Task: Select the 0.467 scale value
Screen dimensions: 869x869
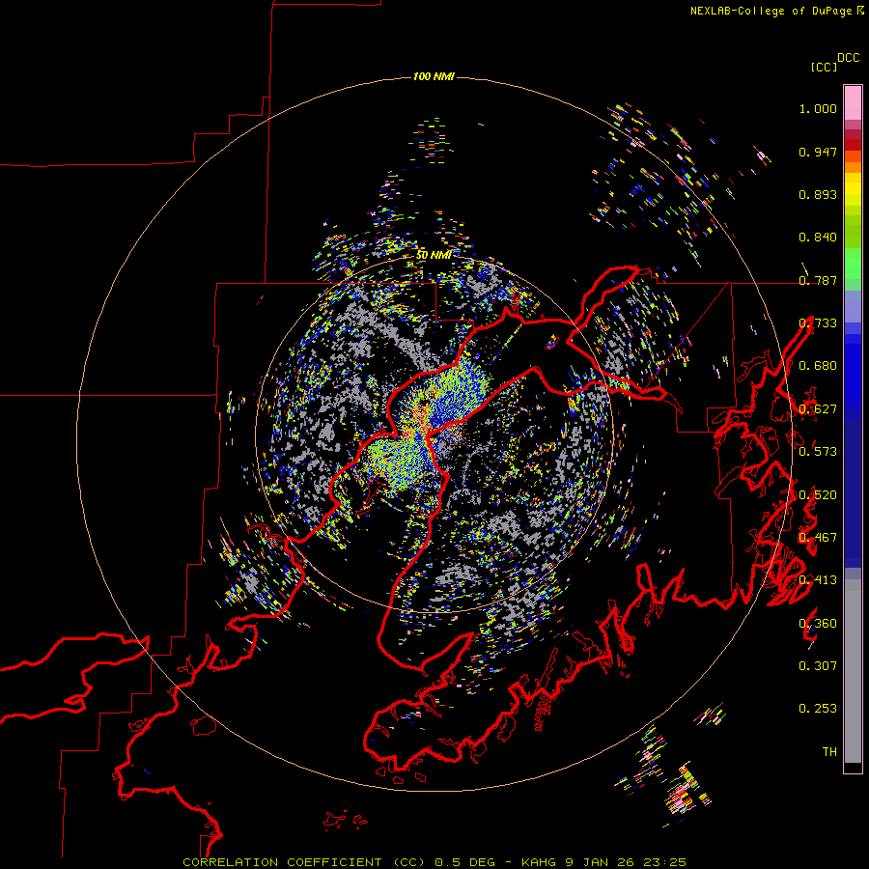Action: [818, 538]
